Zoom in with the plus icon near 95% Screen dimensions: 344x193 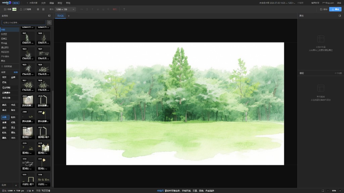(x=340, y=191)
